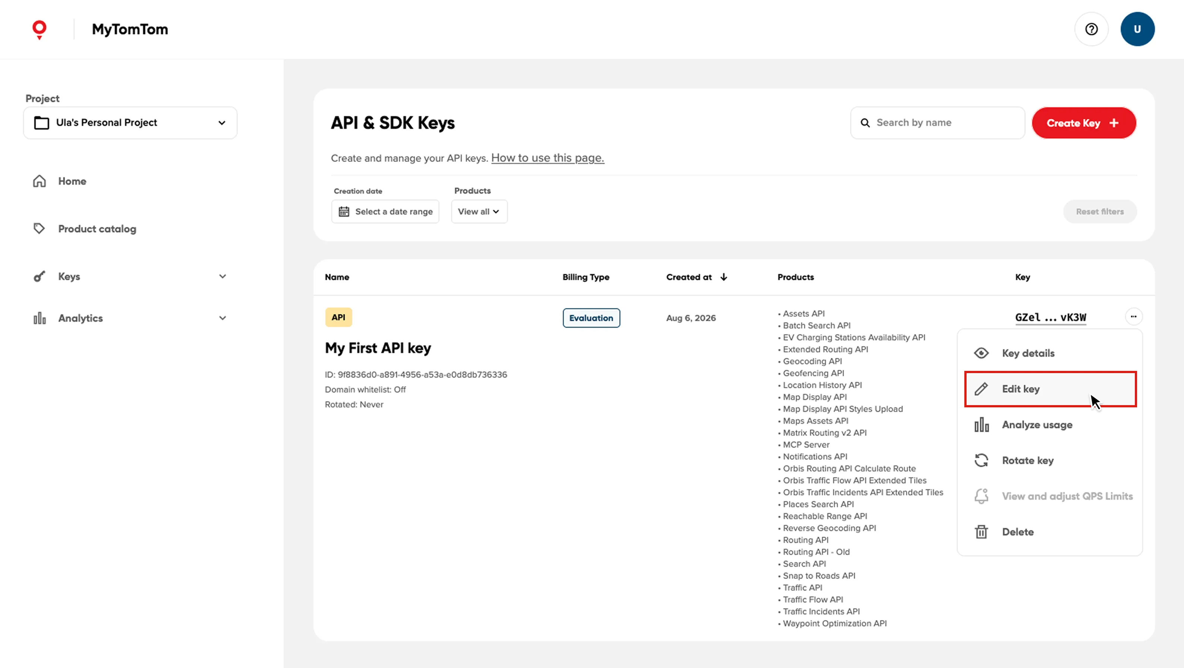The image size is (1184, 668).
Task: Click the Analyze usage chart icon
Action: pyautogui.click(x=981, y=425)
